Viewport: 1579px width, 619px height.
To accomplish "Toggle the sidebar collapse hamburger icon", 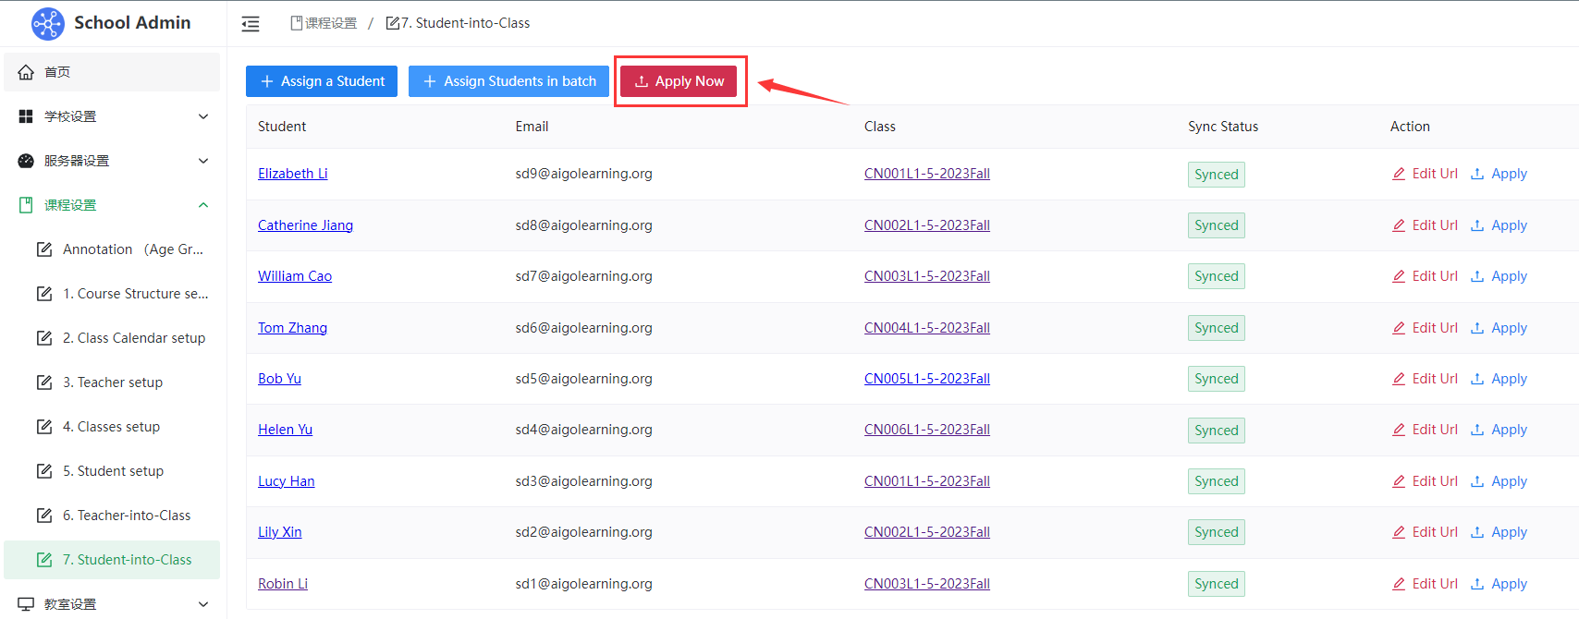I will click(x=251, y=24).
